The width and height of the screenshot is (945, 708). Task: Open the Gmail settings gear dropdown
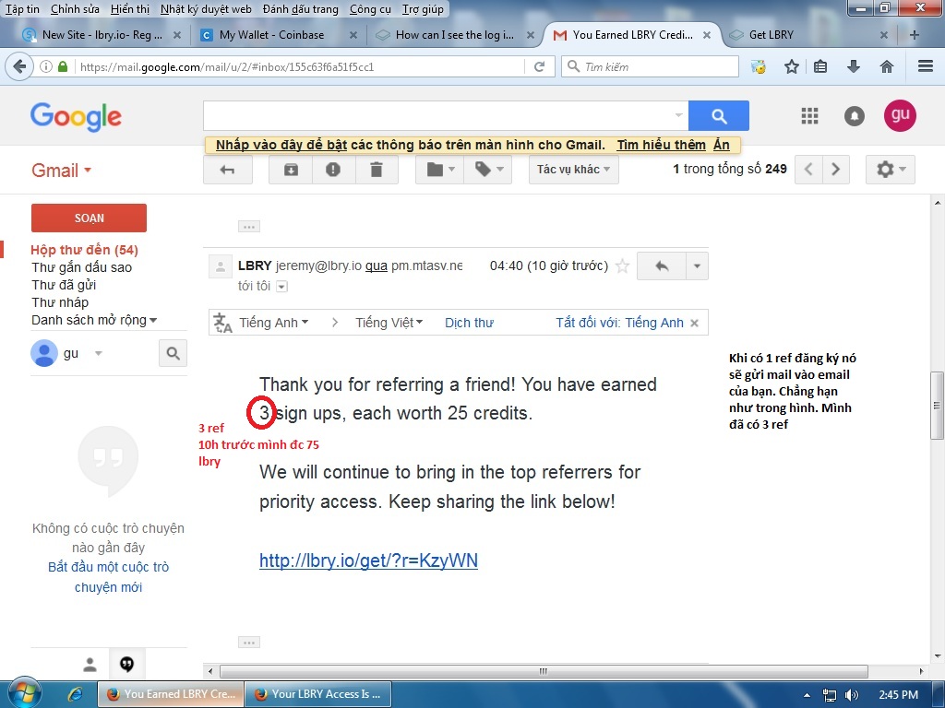[x=891, y=170]
